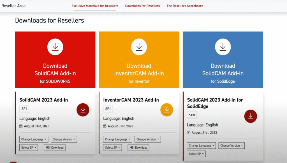
Task: Click MSI Download in InventorCAM 2023 card
Action: coord(138,148)
